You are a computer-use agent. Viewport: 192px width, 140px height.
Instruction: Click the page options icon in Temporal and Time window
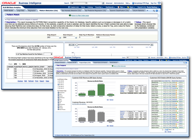184,63
